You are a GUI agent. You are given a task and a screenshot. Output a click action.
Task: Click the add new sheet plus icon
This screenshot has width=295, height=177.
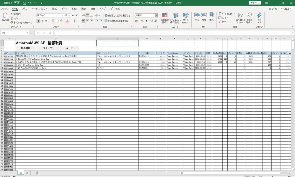coord(38,173)
